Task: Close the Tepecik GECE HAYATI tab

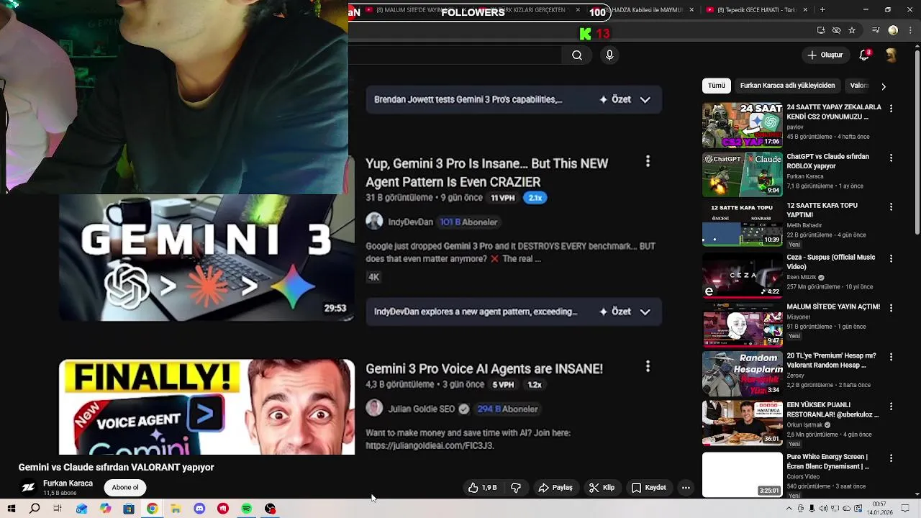Action: [x=805, y=10]
